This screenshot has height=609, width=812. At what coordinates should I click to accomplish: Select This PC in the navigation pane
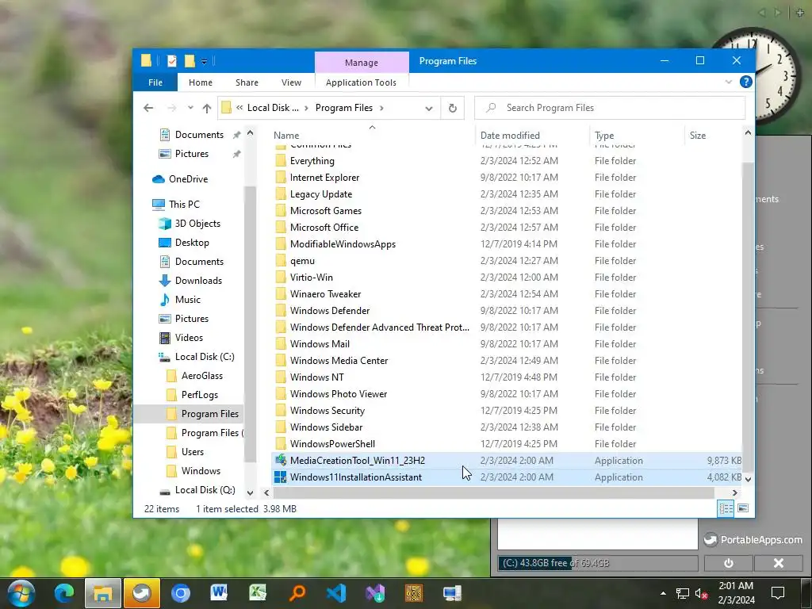175,204
